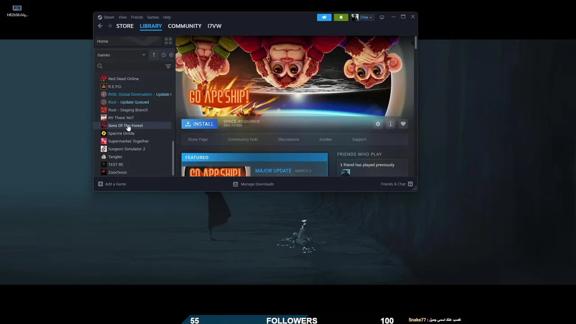Click the featured Go Ape Ship thumbnail
This screenshot has height=324, width=576.
[x=216, y=171]
